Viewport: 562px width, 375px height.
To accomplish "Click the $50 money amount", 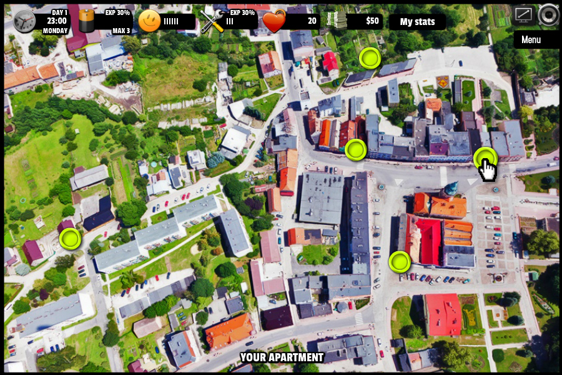I will (x=372, y=21).
